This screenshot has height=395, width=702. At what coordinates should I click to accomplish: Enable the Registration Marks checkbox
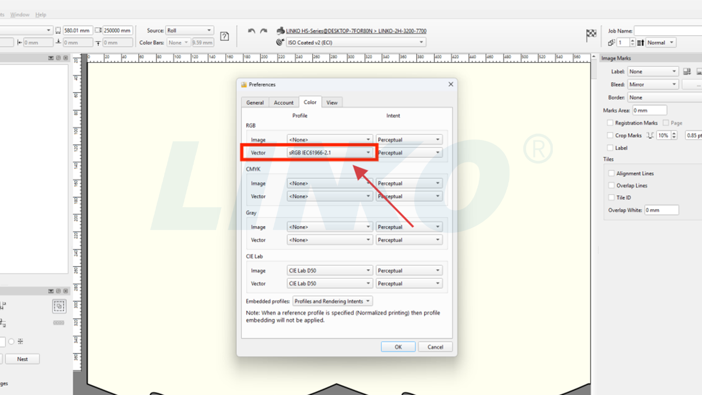[610, 123]
